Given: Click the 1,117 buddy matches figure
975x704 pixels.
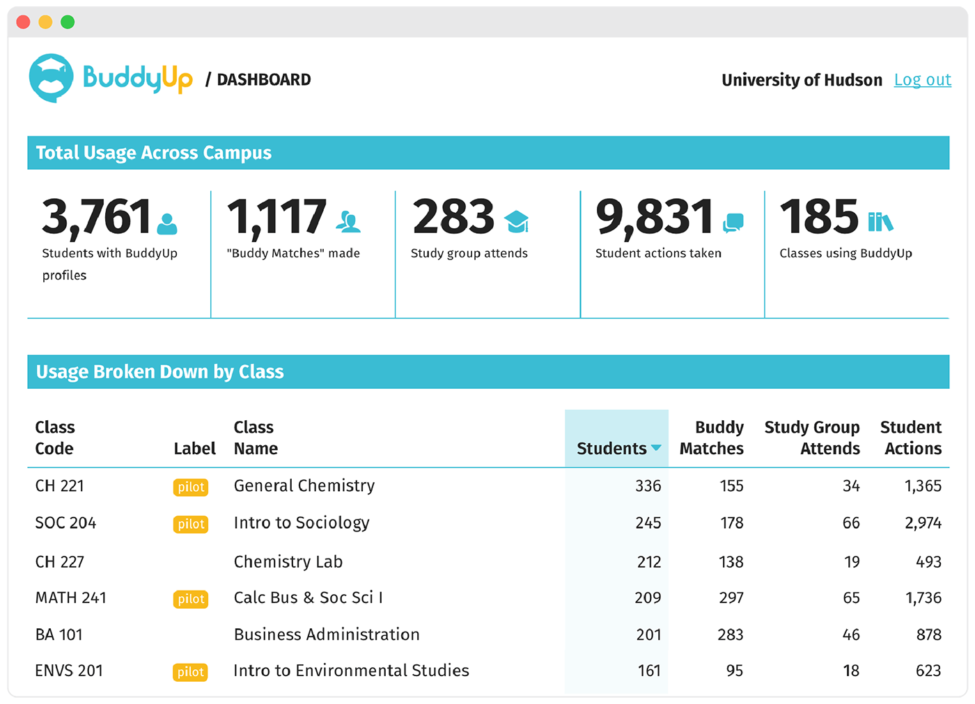Looking at the screenshot, I should coord(277,217).
